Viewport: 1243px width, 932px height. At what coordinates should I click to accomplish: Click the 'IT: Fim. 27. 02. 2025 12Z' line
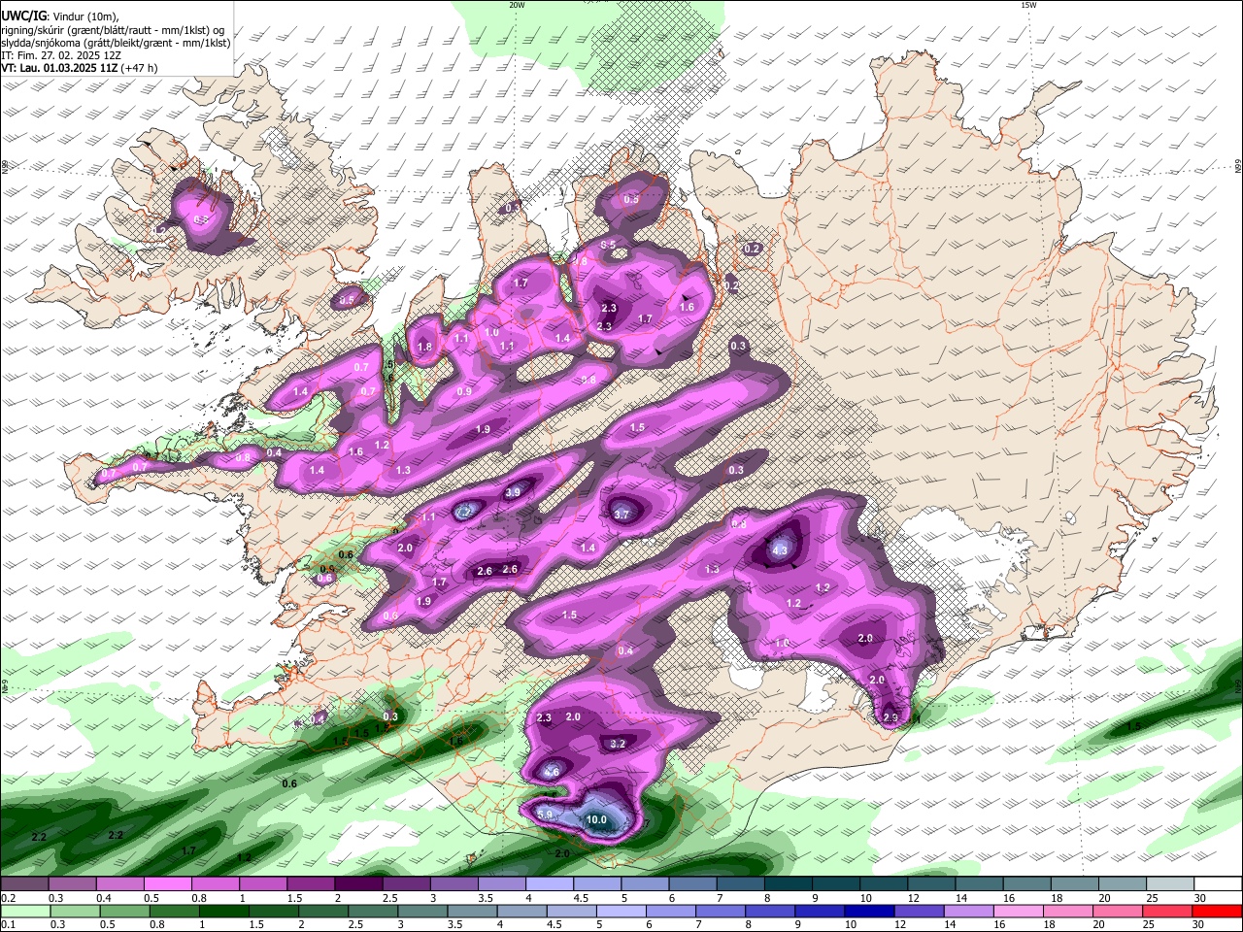(x=61, y=55)
